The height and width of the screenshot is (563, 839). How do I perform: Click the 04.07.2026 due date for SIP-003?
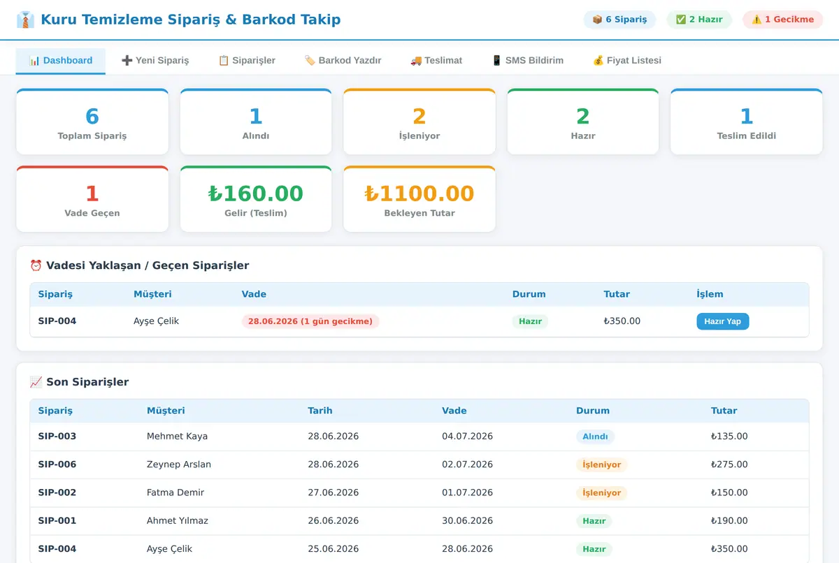coord(467,437)
